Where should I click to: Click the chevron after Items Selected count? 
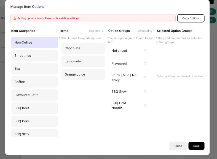[105, 31]
